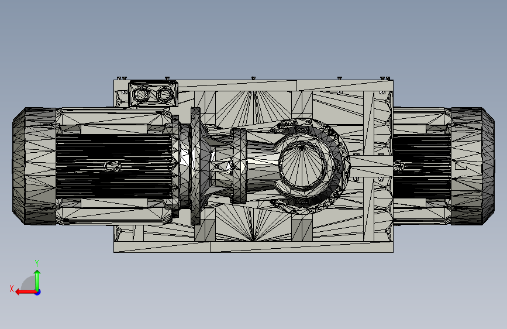Select the terminal box on the left motor
This screenshot has width=507, height=329.
(153, 94)
